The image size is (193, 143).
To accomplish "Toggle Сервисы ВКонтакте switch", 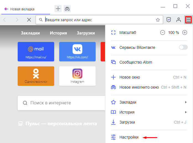I will [183, 47].
